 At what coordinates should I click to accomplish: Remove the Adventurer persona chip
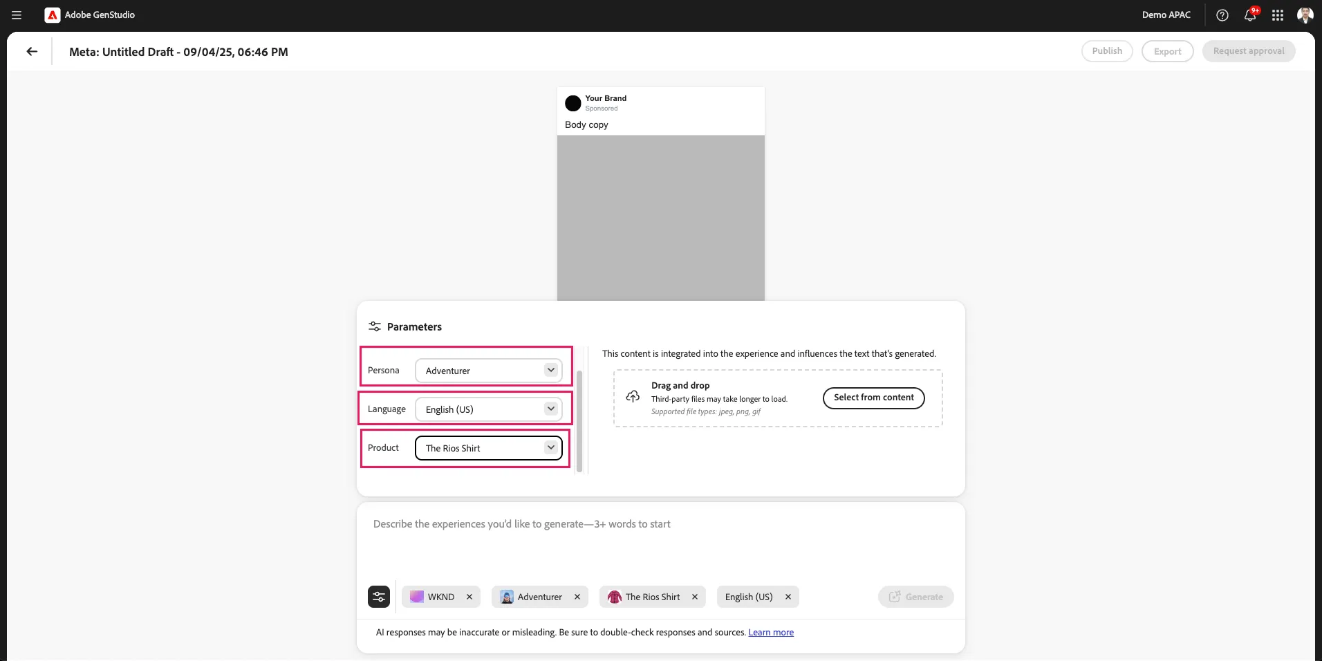tap(577, 597)
